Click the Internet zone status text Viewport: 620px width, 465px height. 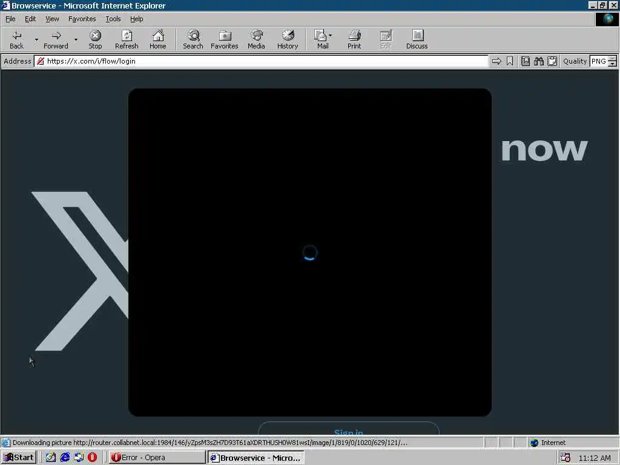(553, 443)
